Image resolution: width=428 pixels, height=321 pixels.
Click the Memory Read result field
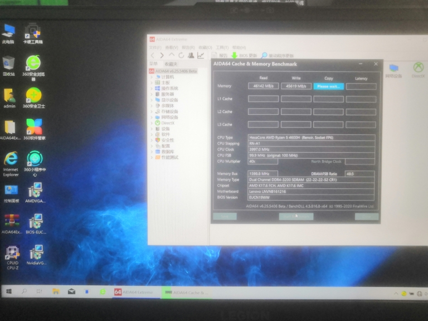click(x=263, y=86)
